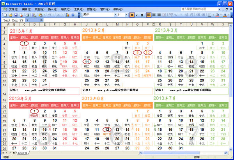Click the circled 12 in June
The height and width of the screenshot is (160, 234).
click(x=107, y=130)
